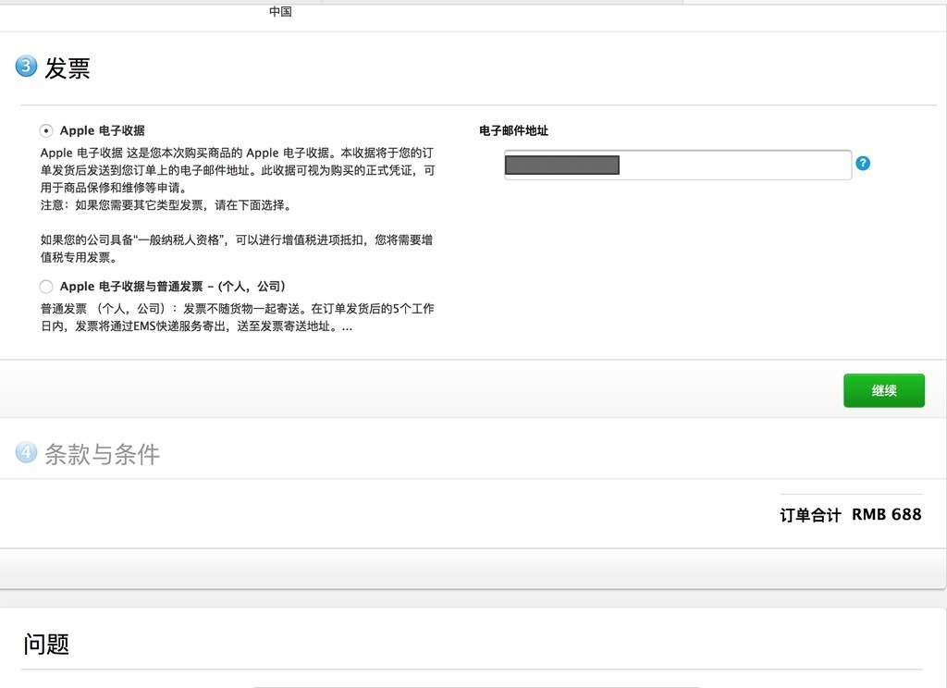This screenshot has height=688, width=947.
Task: Select the Apple 电子收据 radio option
Action: point(46,130)
